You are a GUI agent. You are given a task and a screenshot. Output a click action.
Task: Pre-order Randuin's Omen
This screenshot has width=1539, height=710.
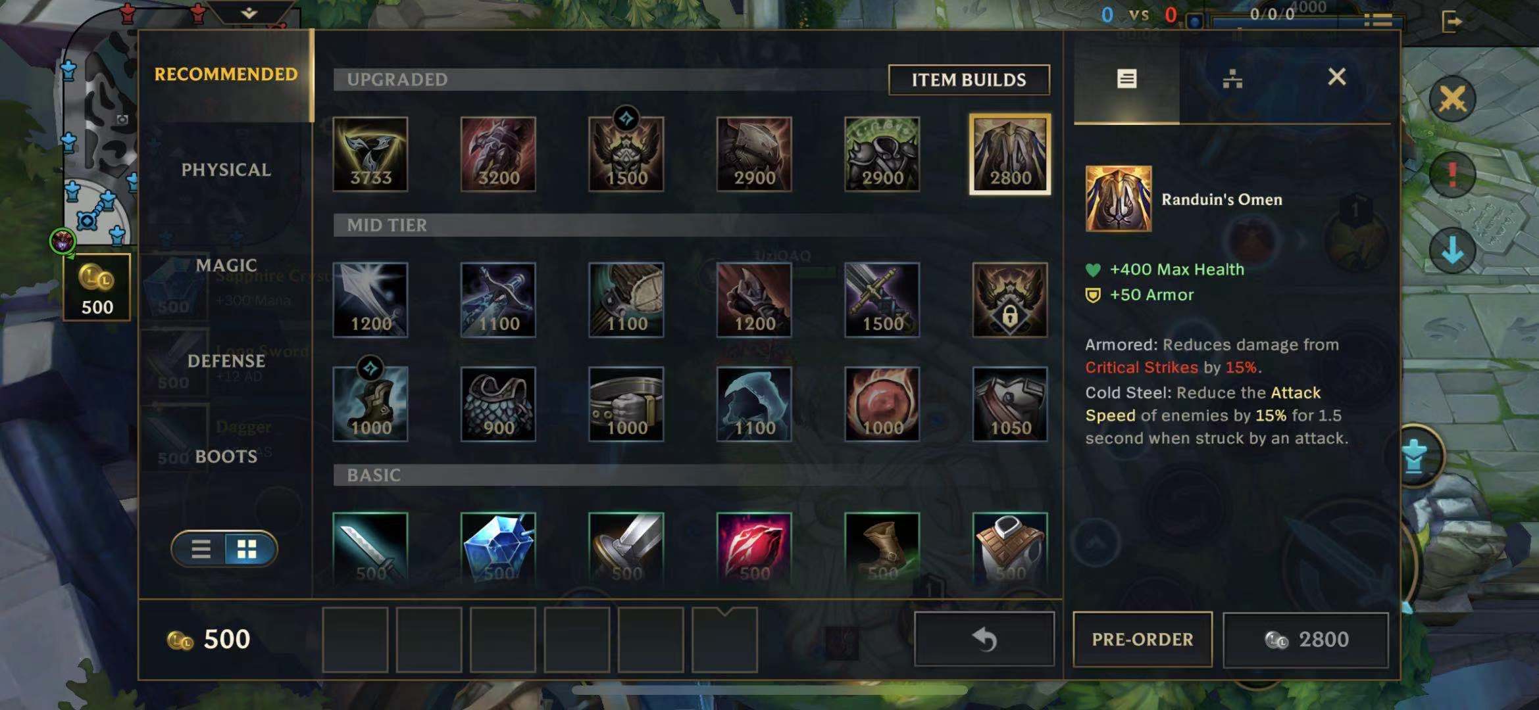(1142, 640)
